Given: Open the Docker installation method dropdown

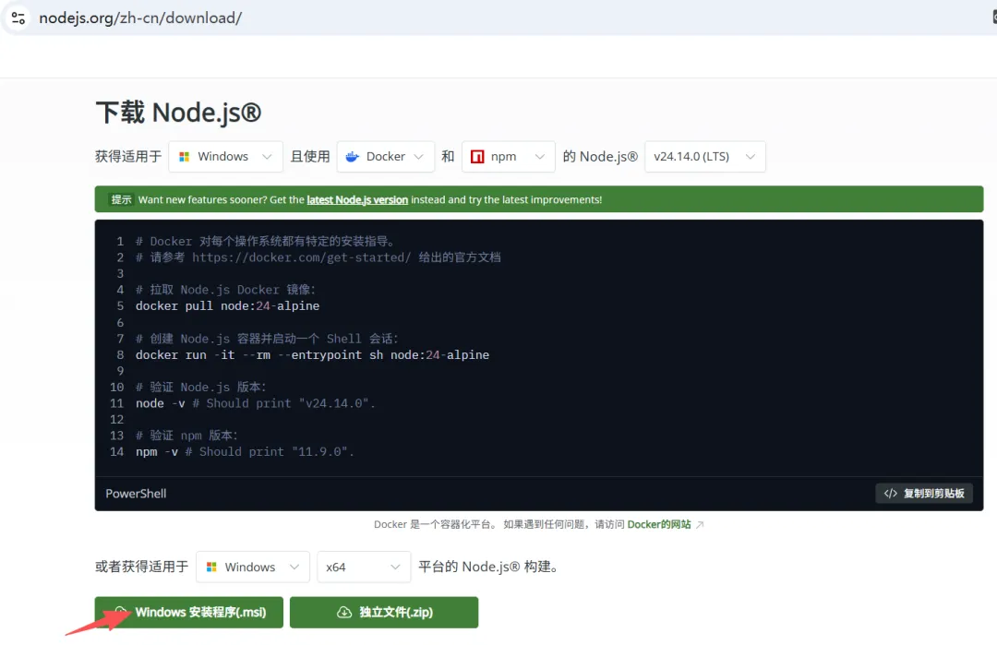Looking at the screenshot, I should coord(385,156).
